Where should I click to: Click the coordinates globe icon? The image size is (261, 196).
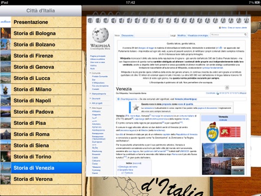pos(217,93)
